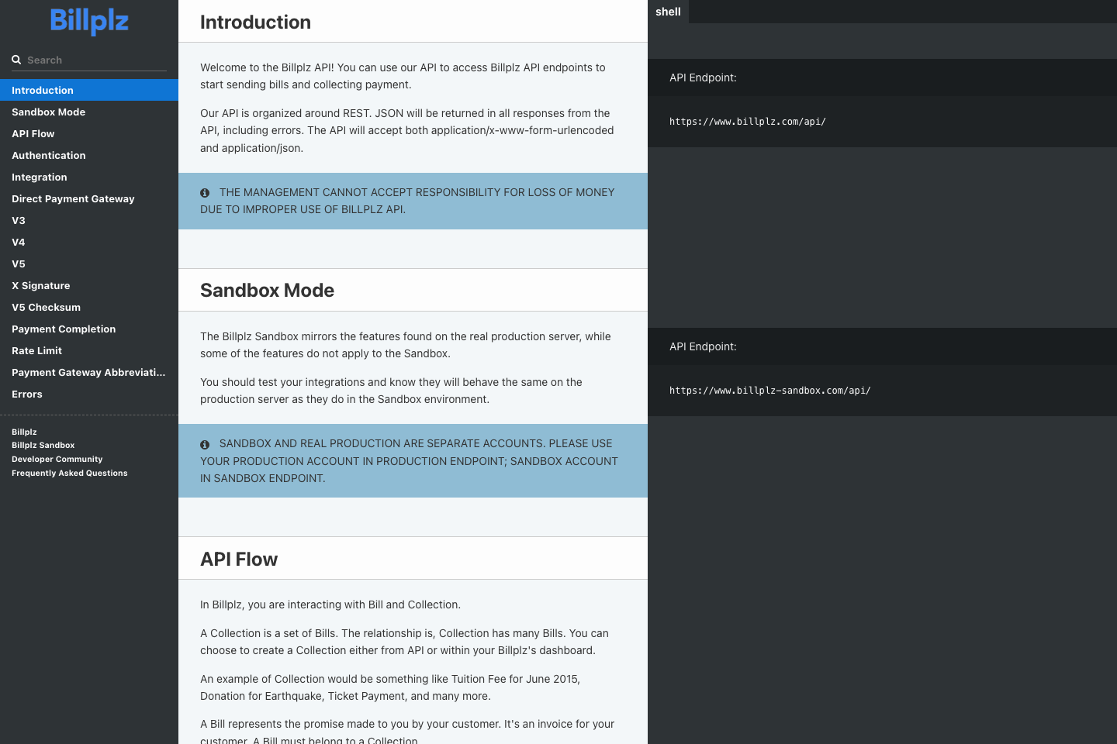Open the V5 Checksum section
The height and width of the screenshot is (744, 1117).
click(x=46, y=307)
